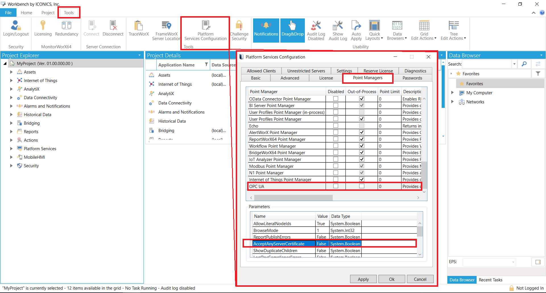Viewport: 546px width, 293px height.
Task: Open Tree Edit Actions menu
Action: click(453, 31)
